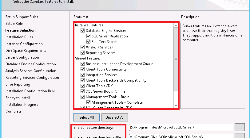Go to the Server Configuration step
The width and height of the screenshot is (250, 138).
click(22, 57)
